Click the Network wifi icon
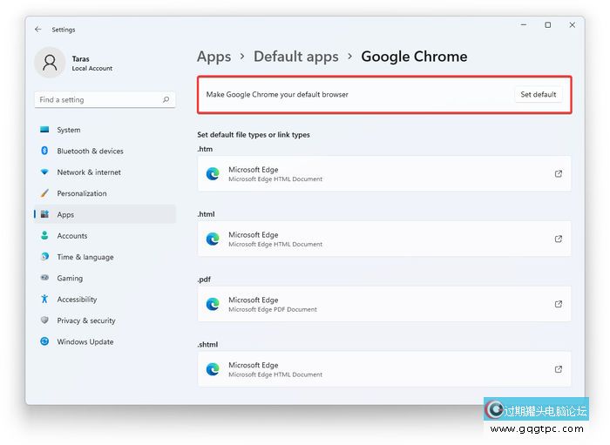Screen dimensions: 610x445 click(44, 172)
